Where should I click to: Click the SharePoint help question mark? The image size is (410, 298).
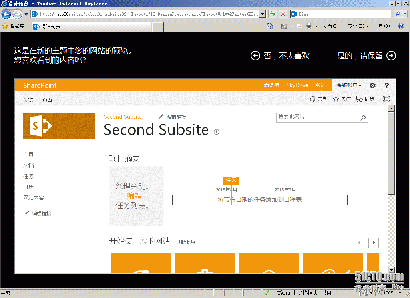387,85
